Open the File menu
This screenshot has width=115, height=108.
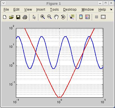click(6, 10)
